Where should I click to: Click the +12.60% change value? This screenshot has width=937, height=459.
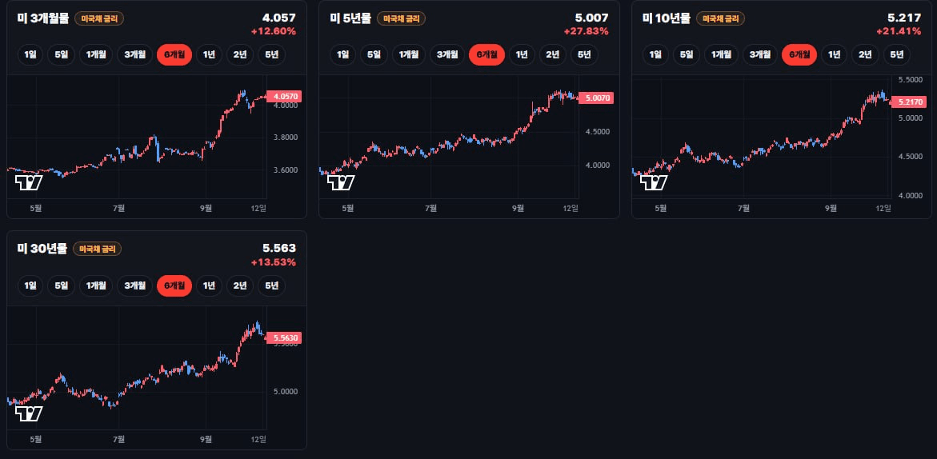pos(273,31)
